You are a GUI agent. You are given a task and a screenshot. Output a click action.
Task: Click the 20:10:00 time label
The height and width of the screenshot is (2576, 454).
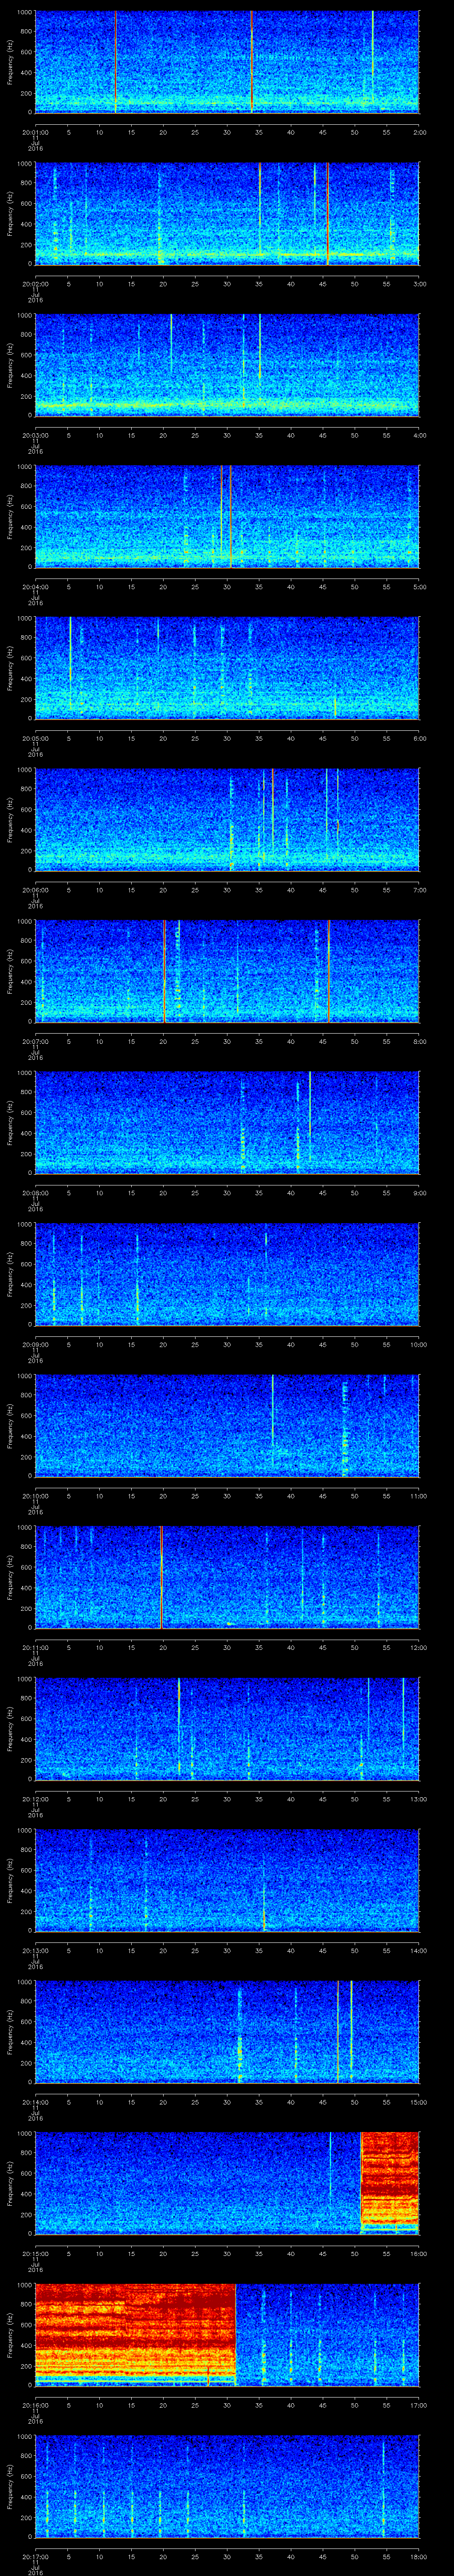tap(35, 1495)
